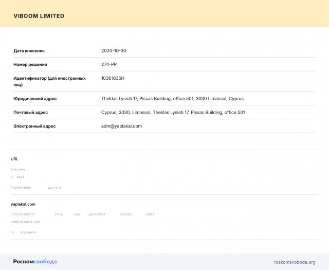Click the Идентификатор (для иностранных лиц) label
Image resolution: width=329 pixels, height=270 pixels.
(49, 81)
